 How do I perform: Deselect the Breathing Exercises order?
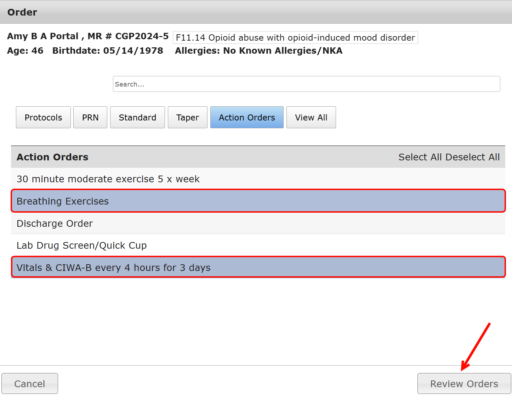coord(63,201)
